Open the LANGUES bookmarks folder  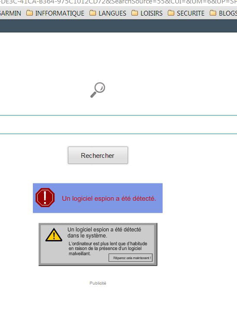tap(108, 13)
